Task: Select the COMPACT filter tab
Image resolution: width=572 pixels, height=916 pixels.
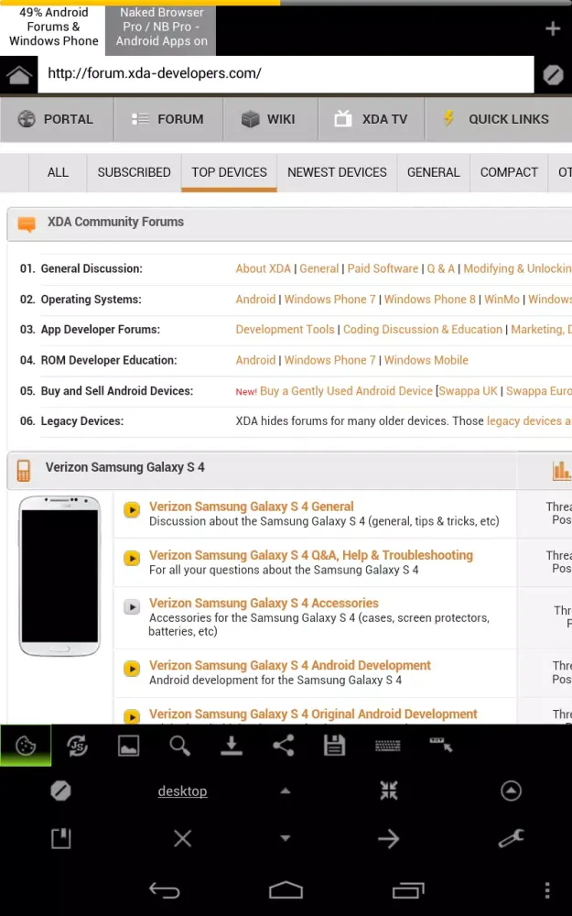Action: 509,172
